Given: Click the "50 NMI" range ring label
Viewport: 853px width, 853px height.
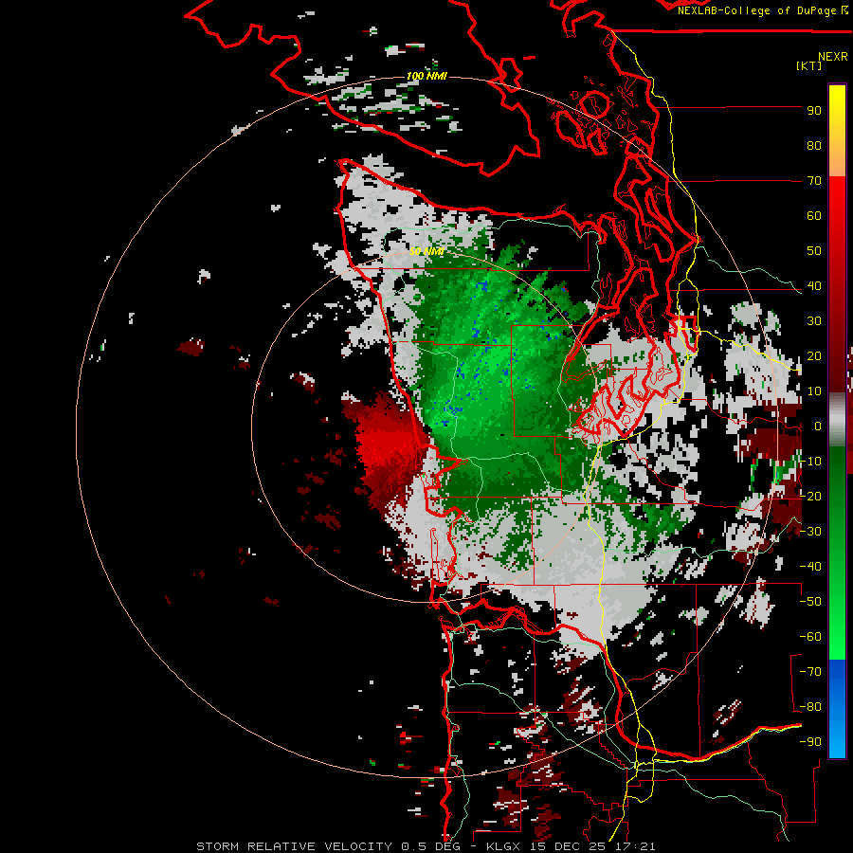Looking at the screenshot, I should pos(426,251).
